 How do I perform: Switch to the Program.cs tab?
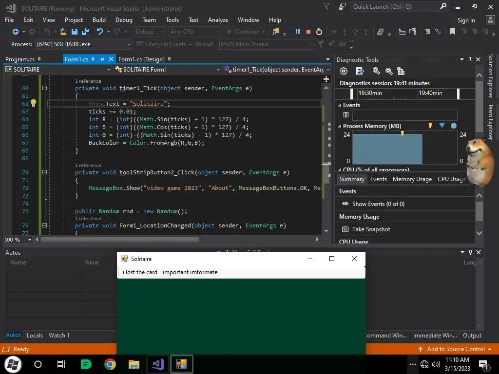pyautogui.click(x=20, y=59)
